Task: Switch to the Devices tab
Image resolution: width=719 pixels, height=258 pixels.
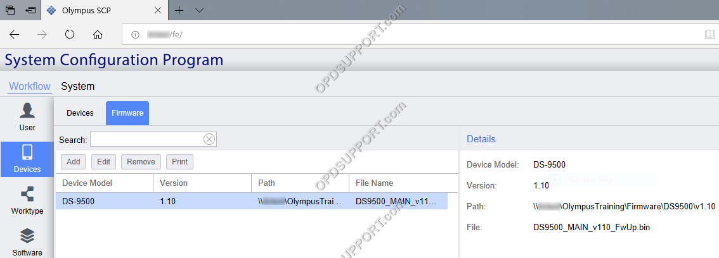Action: (81, 113)
